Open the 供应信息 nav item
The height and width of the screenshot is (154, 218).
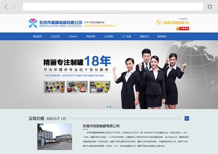coord(91,36)
